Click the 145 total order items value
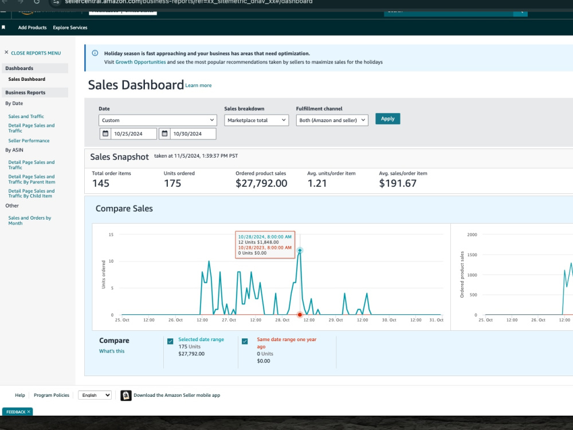The width and height of the screenshot is (573, 430). [101, 183]
